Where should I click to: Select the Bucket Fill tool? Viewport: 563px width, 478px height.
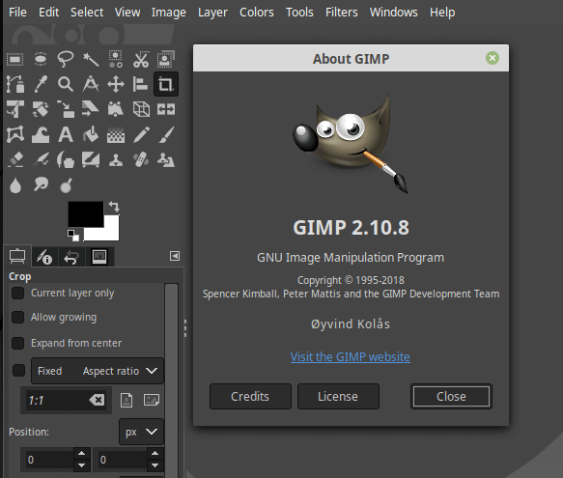[91, 134]
